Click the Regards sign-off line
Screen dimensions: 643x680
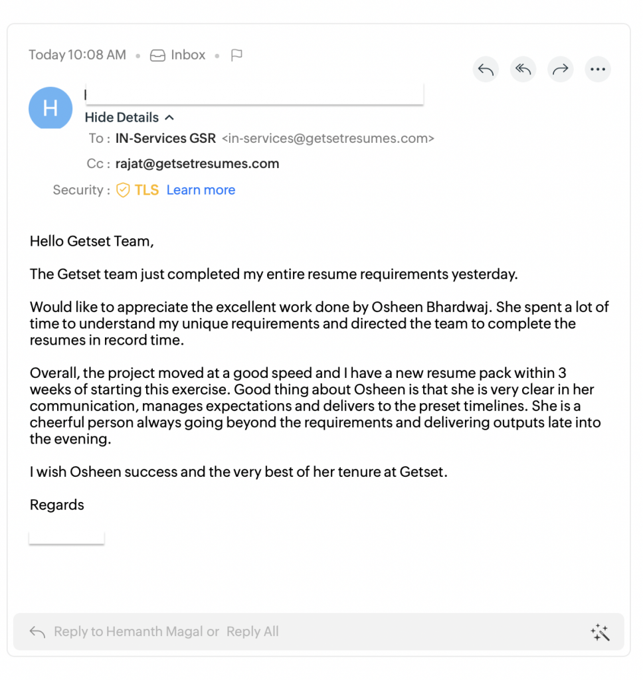57,505
